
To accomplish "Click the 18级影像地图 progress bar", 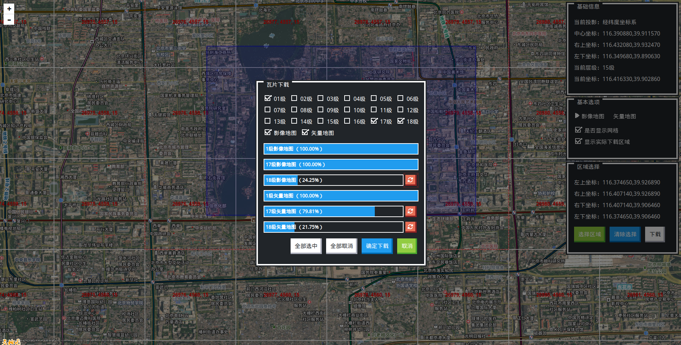I will click(334, 180).
